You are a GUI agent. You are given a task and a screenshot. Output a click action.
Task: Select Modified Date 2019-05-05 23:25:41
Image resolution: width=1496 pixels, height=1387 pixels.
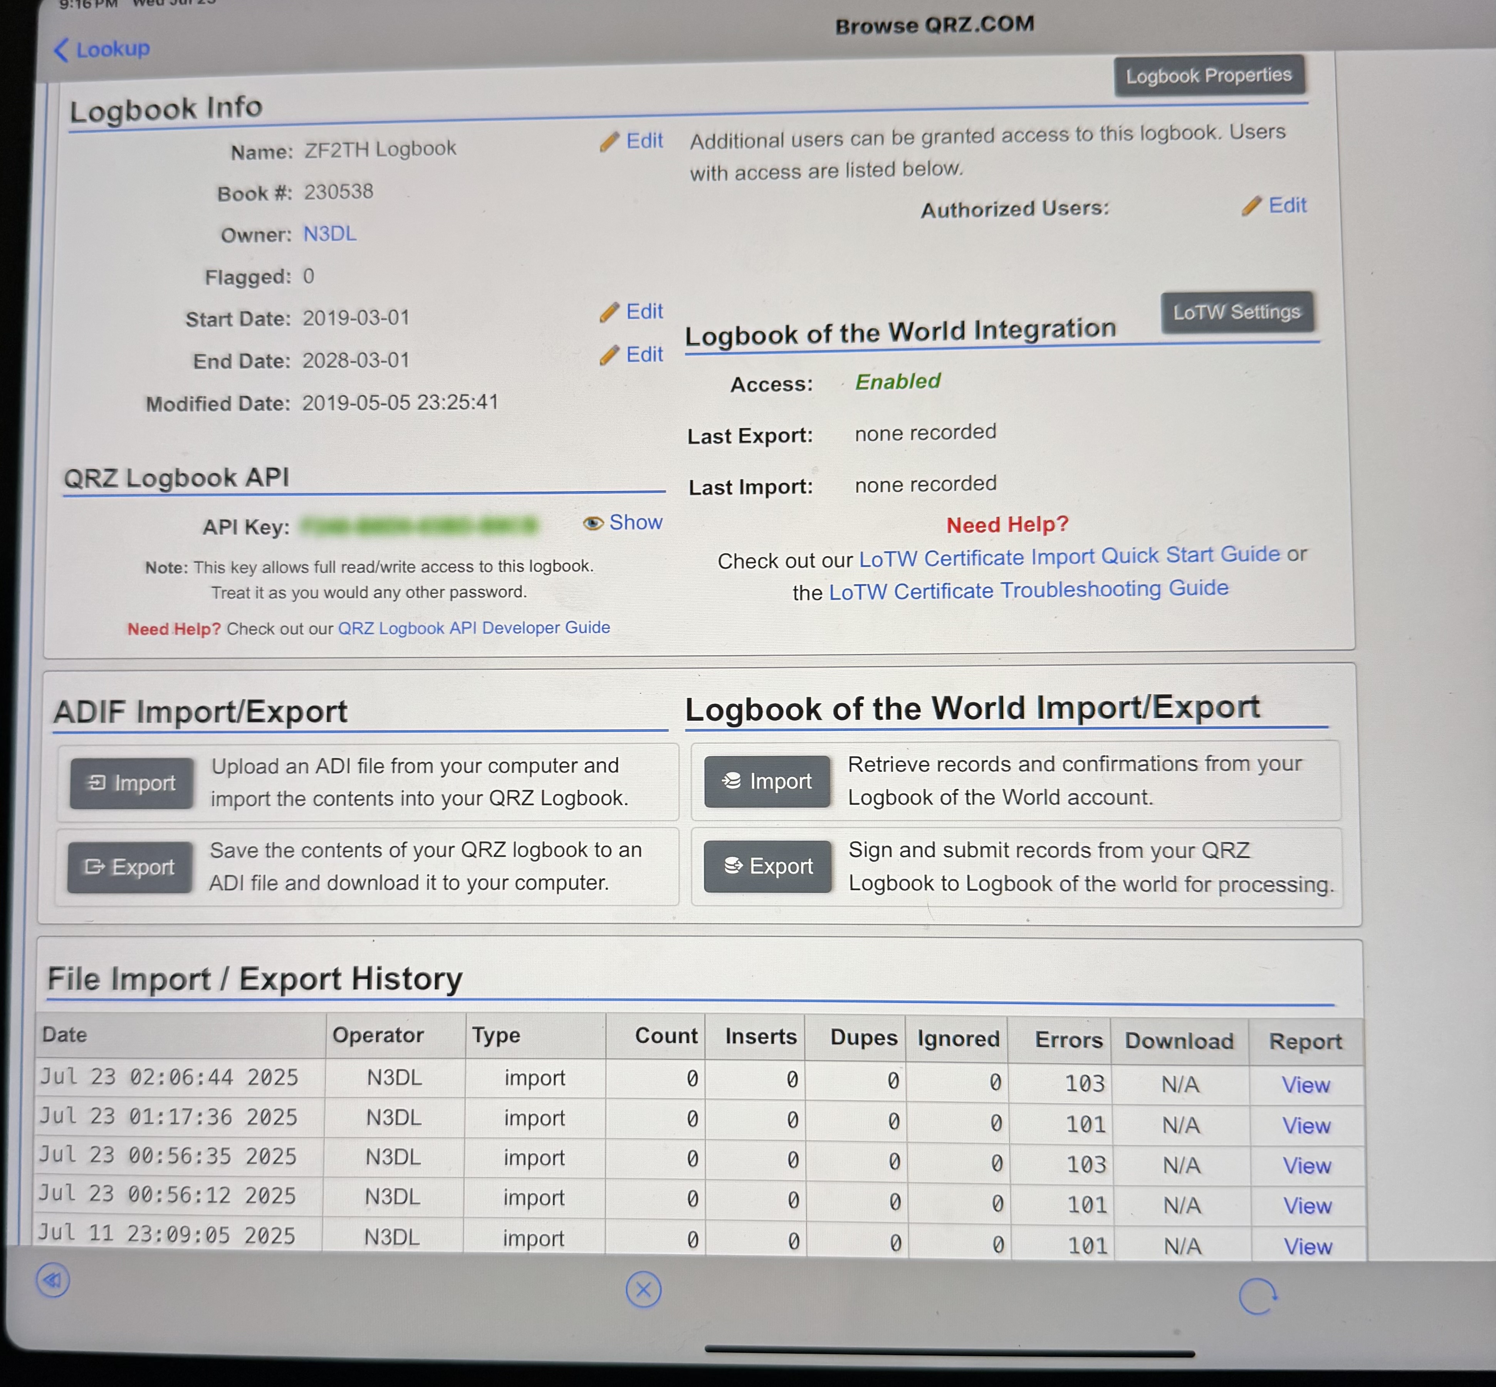point(400,402)
